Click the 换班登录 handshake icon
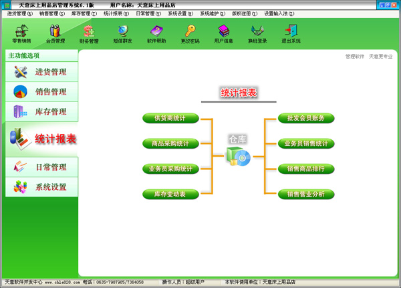 point(257,33)
